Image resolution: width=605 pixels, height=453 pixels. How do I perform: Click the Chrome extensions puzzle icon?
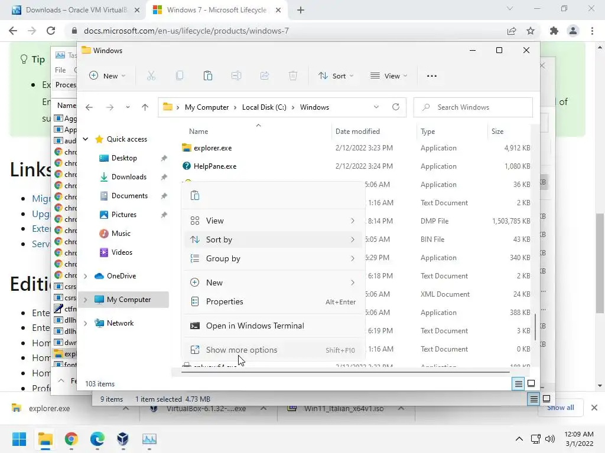(554, 31)
